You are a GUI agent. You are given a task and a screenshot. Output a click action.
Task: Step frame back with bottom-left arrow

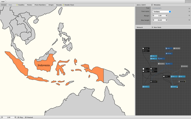[x=2, y=117]
